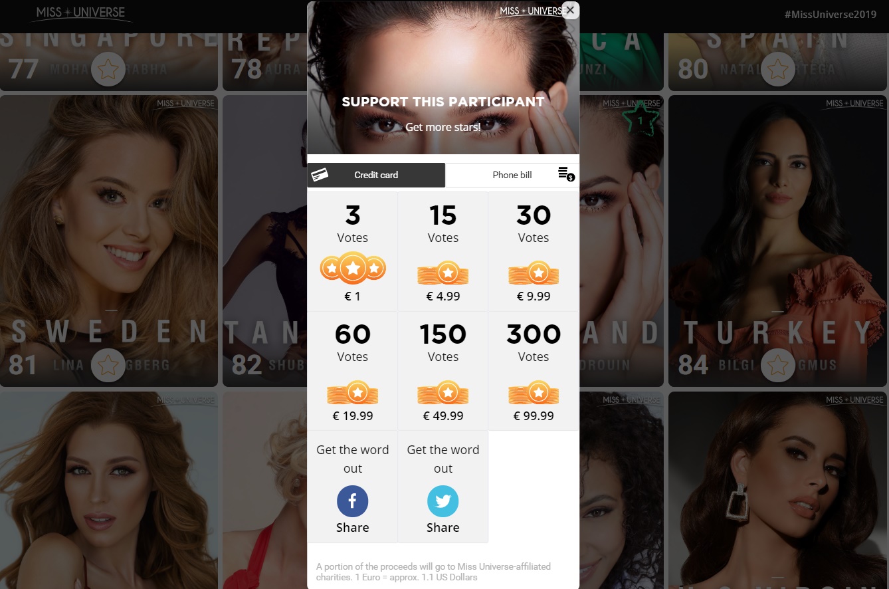The width and height of the screenshot is (889, 589).
Task: Pick the 30 Votes €9.99 package
Action: (x=534, y=252)
